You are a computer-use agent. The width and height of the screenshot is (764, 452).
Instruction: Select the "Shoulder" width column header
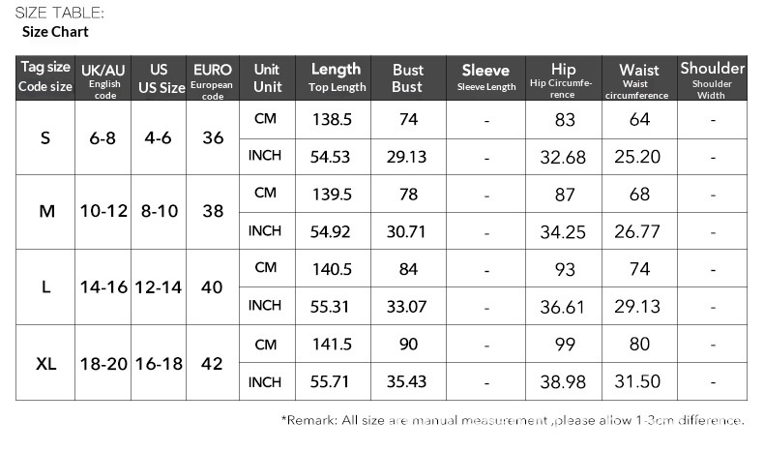712,77
